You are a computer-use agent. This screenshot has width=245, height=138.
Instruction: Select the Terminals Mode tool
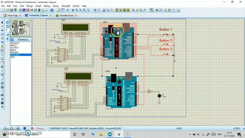pyautogui.click(x=2, y=50)
